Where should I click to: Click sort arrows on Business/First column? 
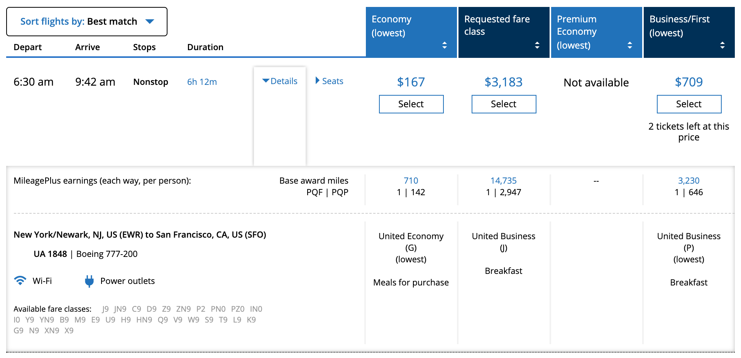point(722,45)
